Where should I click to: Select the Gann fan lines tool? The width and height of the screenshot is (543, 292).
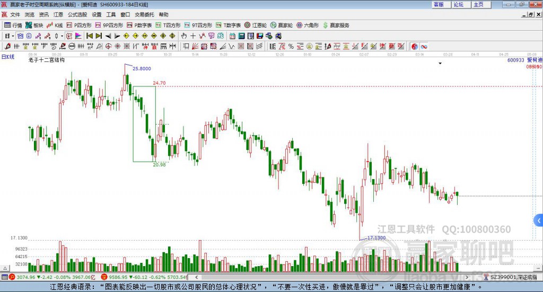195,46
